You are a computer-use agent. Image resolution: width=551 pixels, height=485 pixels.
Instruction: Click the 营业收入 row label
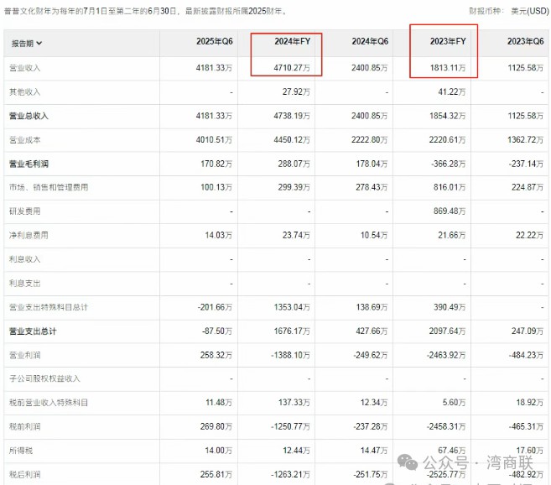coord(24,67)
